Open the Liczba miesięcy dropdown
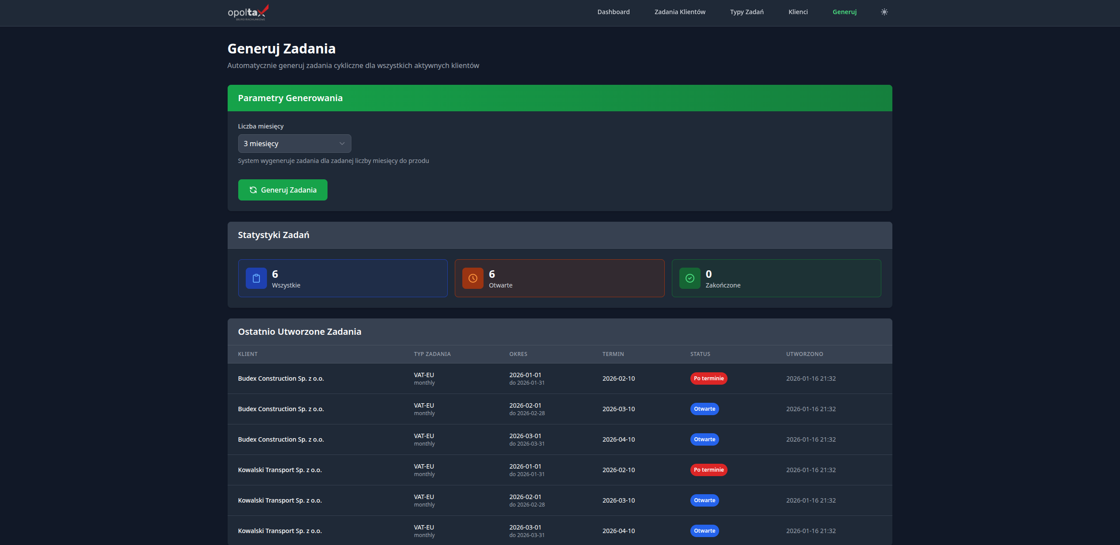This screenshot has height=545, width=1120. (x=294, y=144)
